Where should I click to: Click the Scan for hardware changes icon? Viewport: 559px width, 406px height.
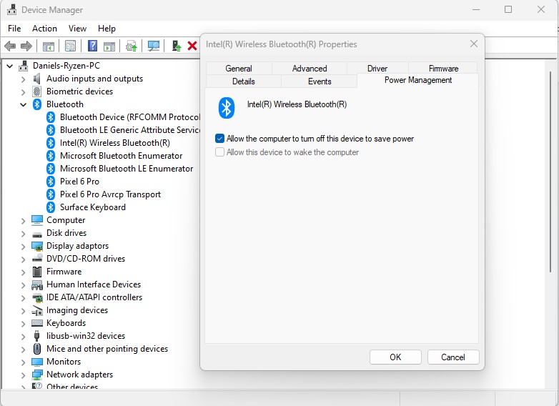[154, 46]
